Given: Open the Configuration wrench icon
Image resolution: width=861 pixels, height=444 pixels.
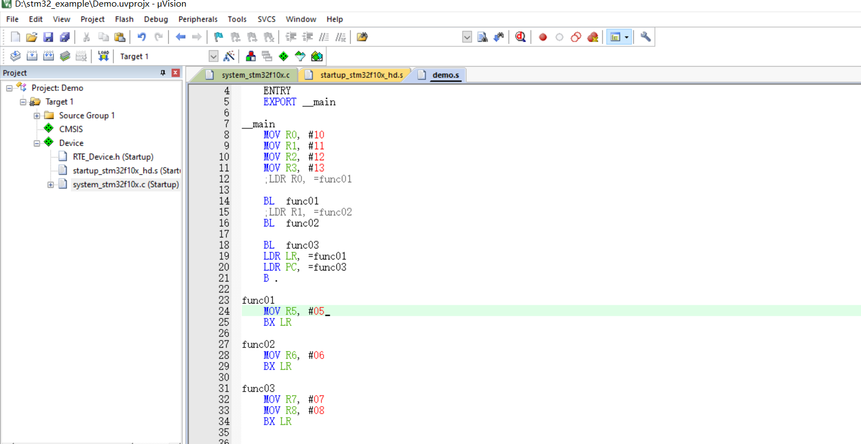Looking at the screenshot, I should 645,37.
